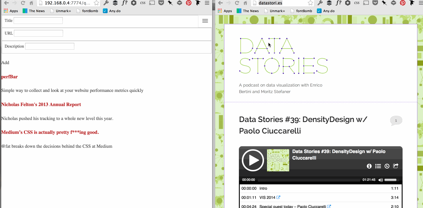Open the 'f?' font finder in datastori.es window
This screenshot has height=208, width=423.
pyautogui.click(x=338, y=3)
